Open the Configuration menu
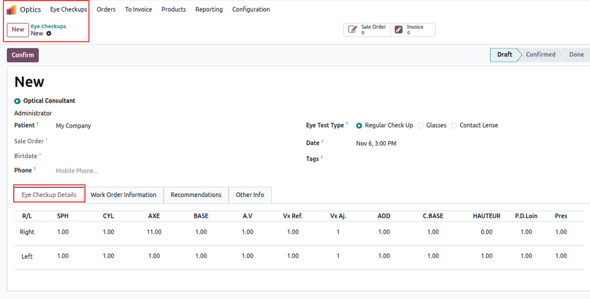590x299 pixels. (251, 10)
